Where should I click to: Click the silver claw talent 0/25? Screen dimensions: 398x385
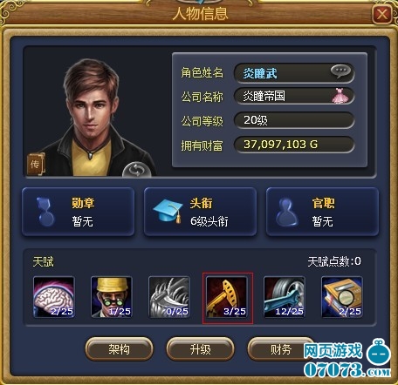point(169,297)
